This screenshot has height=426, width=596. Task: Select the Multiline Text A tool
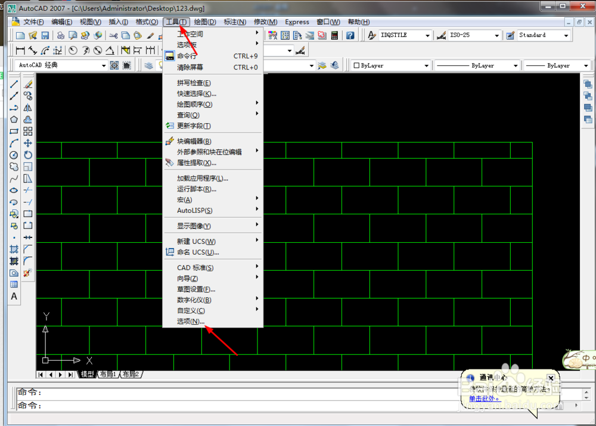click(14, 296)
